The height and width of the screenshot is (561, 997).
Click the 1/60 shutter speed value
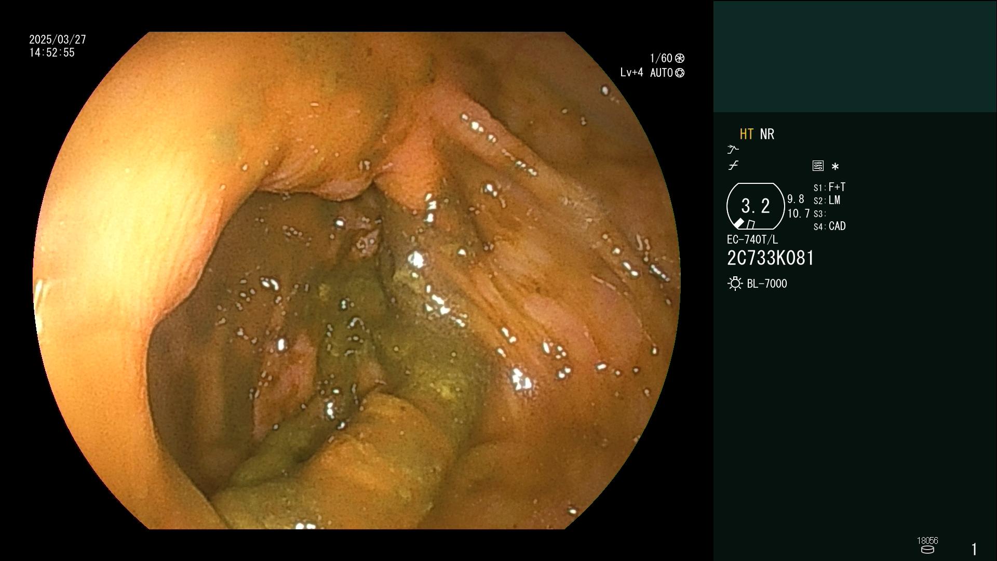tap(661, 58)
